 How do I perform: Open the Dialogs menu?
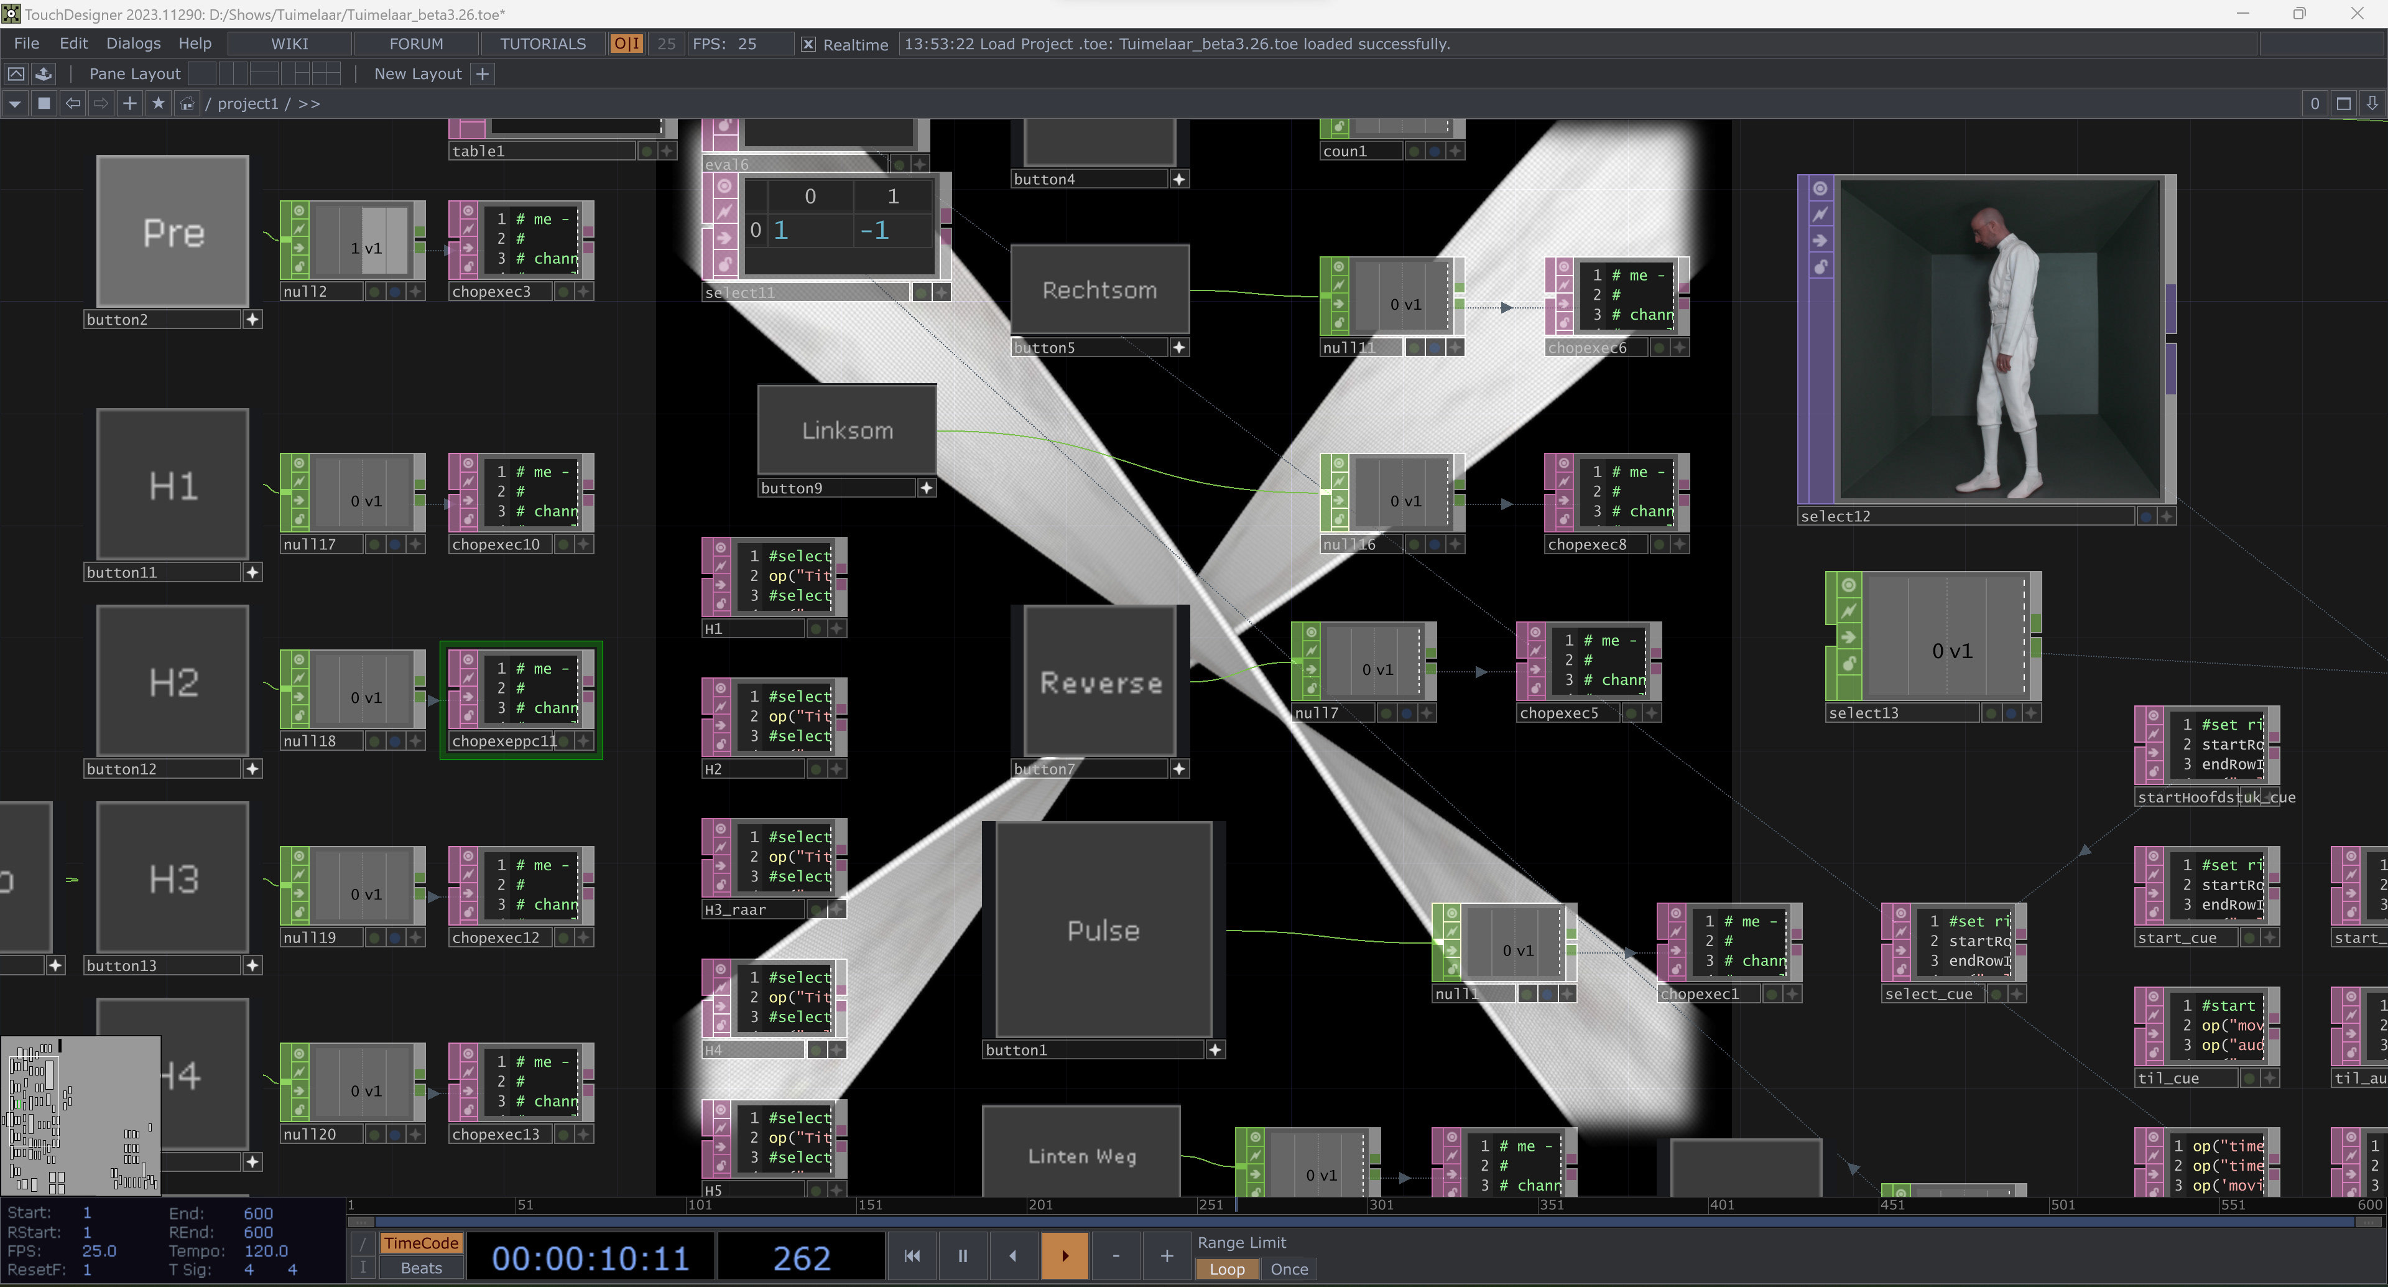[x=132, y=44]
